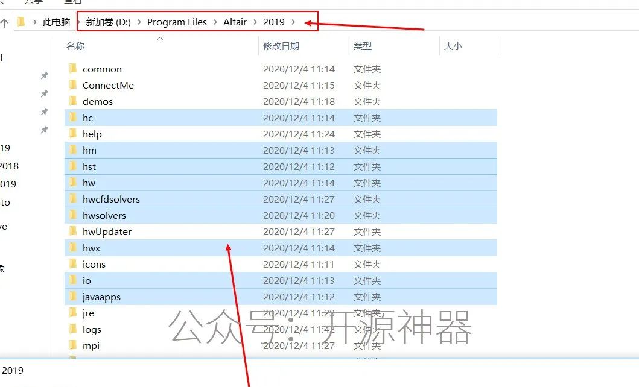639x387 pixels.
Task: Click the first quick access pin icon
Action: coord(45,75)
